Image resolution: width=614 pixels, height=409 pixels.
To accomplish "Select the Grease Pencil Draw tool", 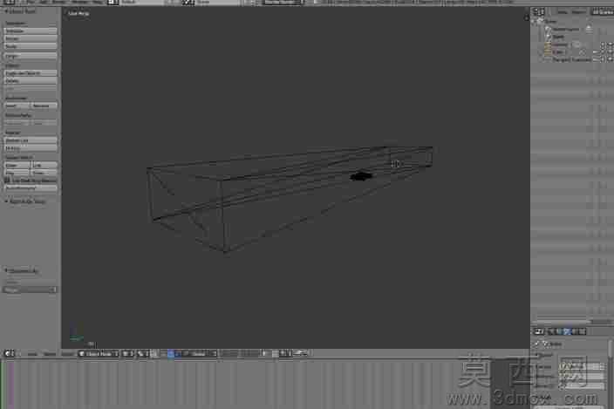I will [17, 165].
